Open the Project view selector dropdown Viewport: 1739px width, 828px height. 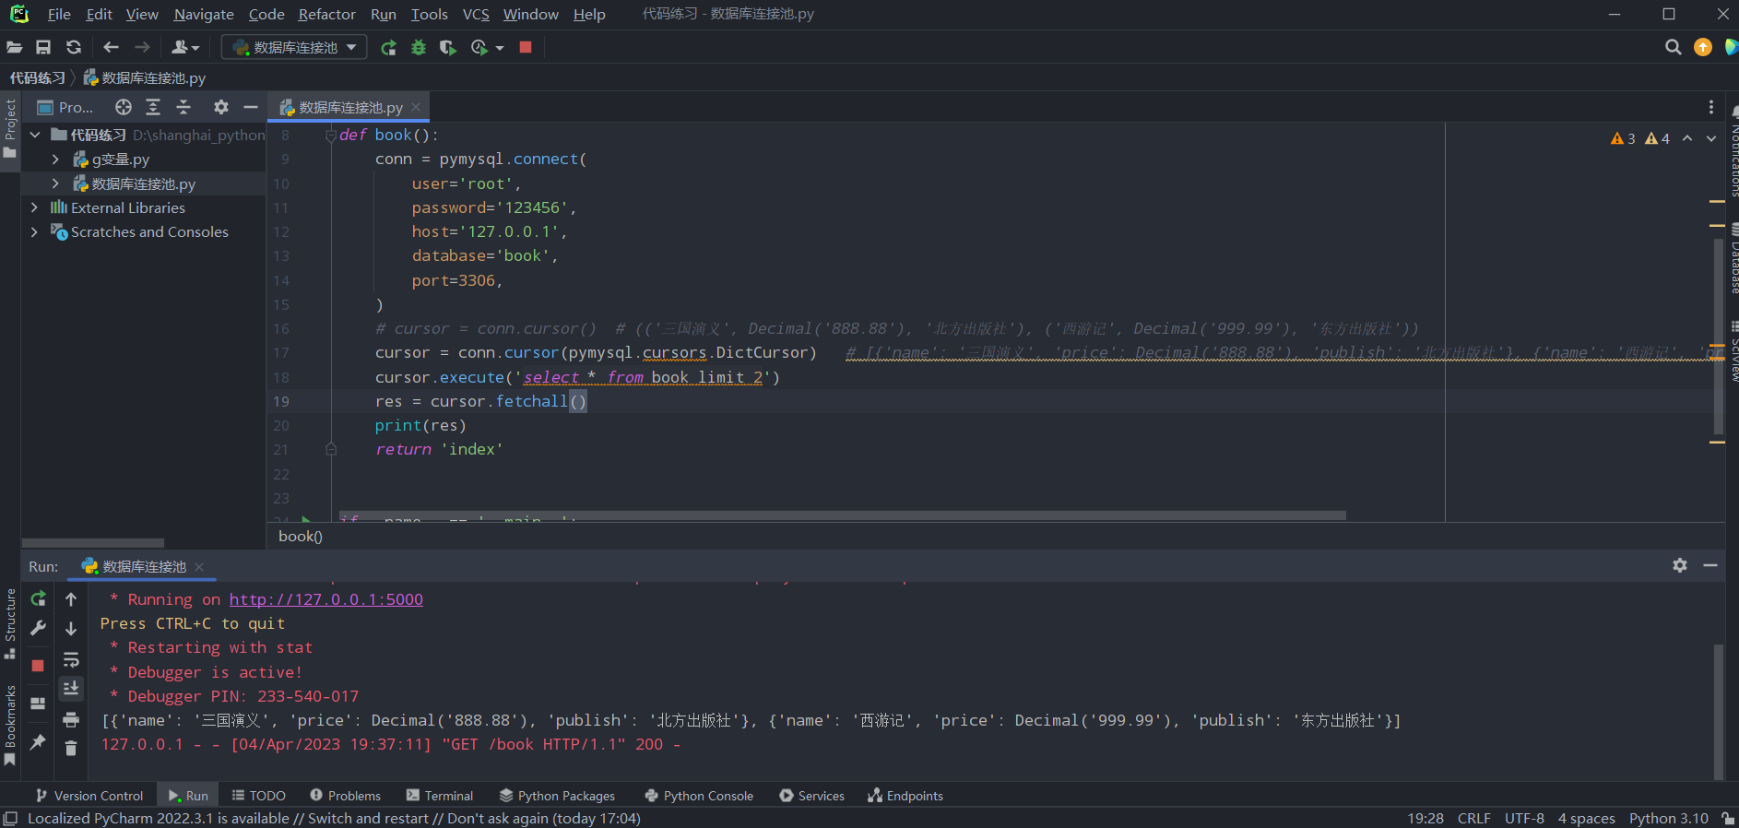coord(65,107)
